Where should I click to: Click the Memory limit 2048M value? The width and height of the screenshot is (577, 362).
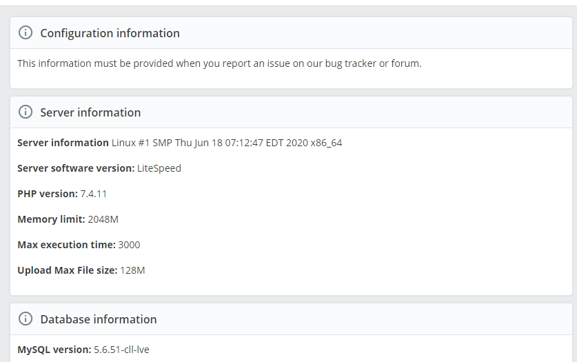pyautogui.click(x=103, y=219)
